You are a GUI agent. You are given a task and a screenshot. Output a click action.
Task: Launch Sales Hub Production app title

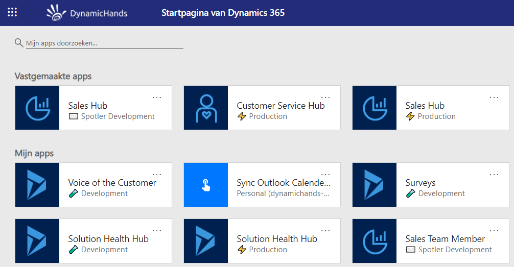425,106
